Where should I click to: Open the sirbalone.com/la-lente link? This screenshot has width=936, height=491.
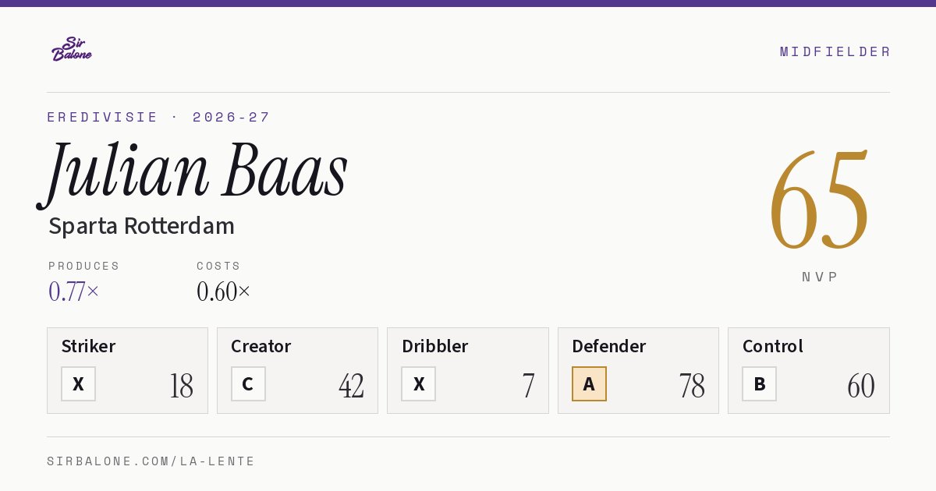click(151, 461)
